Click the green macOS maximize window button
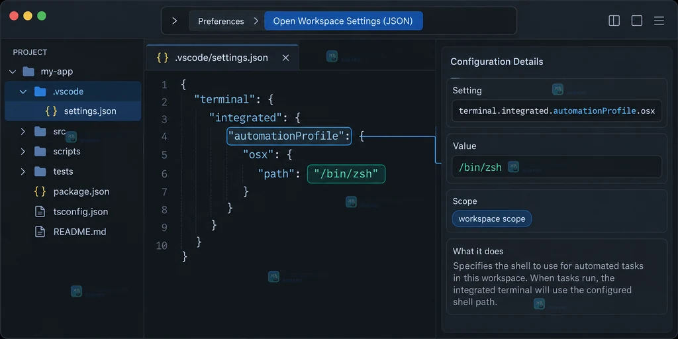The width and height of the screenshot is (678, 339). point(42,16)
